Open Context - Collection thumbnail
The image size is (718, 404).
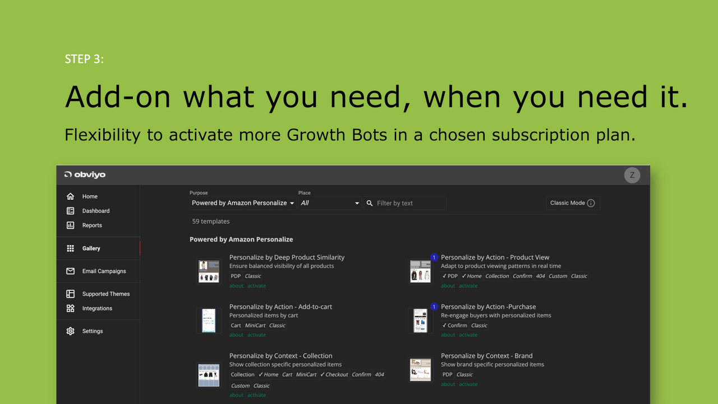click(209, 375)
